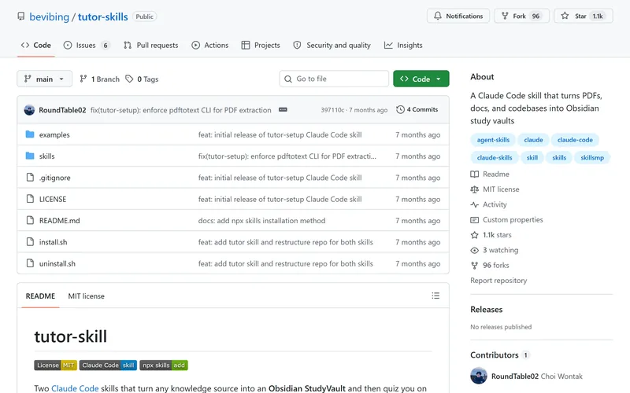Click the skills topic tag
Screen dimensions: 630x393
(559, 158)
